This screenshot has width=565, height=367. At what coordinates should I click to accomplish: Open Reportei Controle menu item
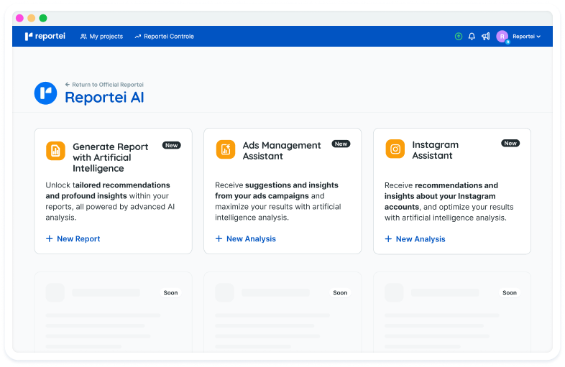165,37
